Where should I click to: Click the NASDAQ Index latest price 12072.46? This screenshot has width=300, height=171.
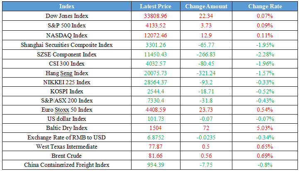pyautogui.click(x=156, y=35)
